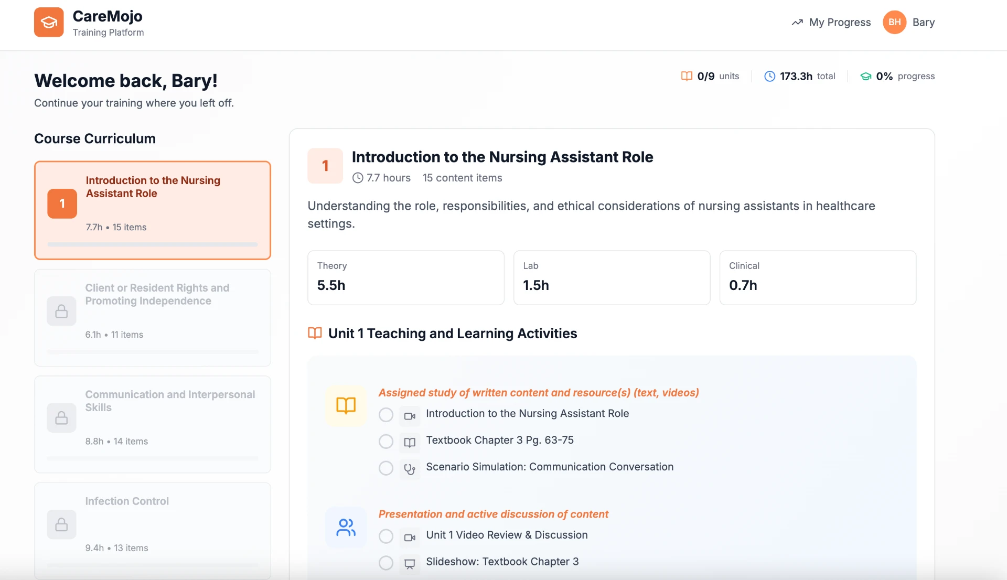Select Infection Control curriculum card
The width and height of the screenshot is (1007, 580).
coord(153,531)
